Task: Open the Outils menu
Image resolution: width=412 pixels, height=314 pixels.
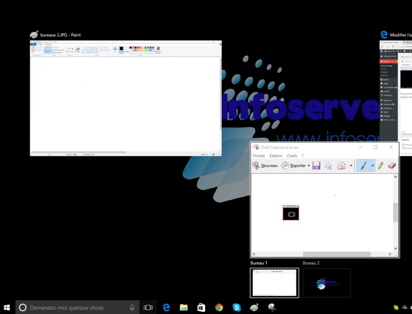Action: click(x=292, y=156)
